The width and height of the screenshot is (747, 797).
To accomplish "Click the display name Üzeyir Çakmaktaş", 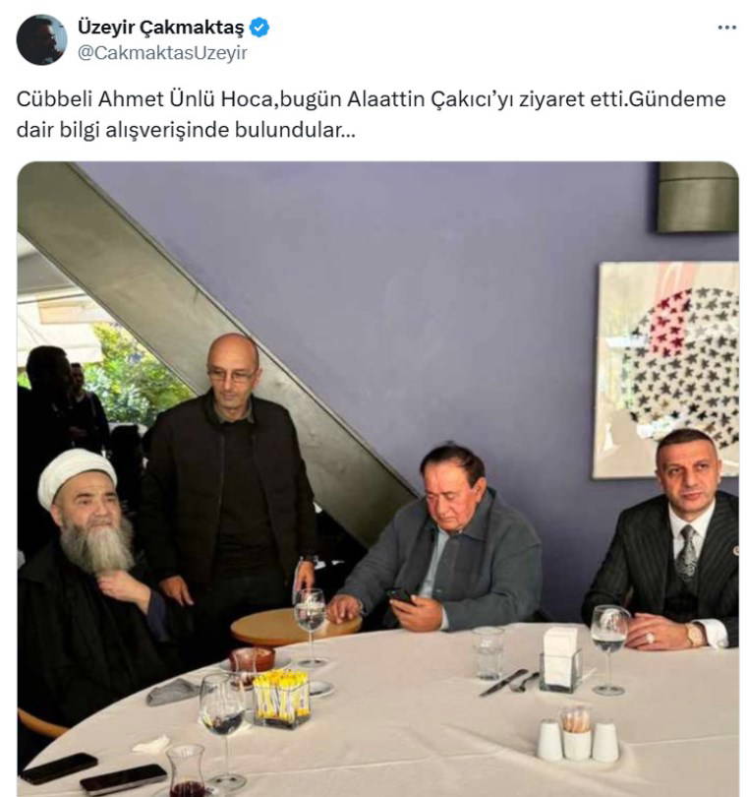I will pos(160,28).
